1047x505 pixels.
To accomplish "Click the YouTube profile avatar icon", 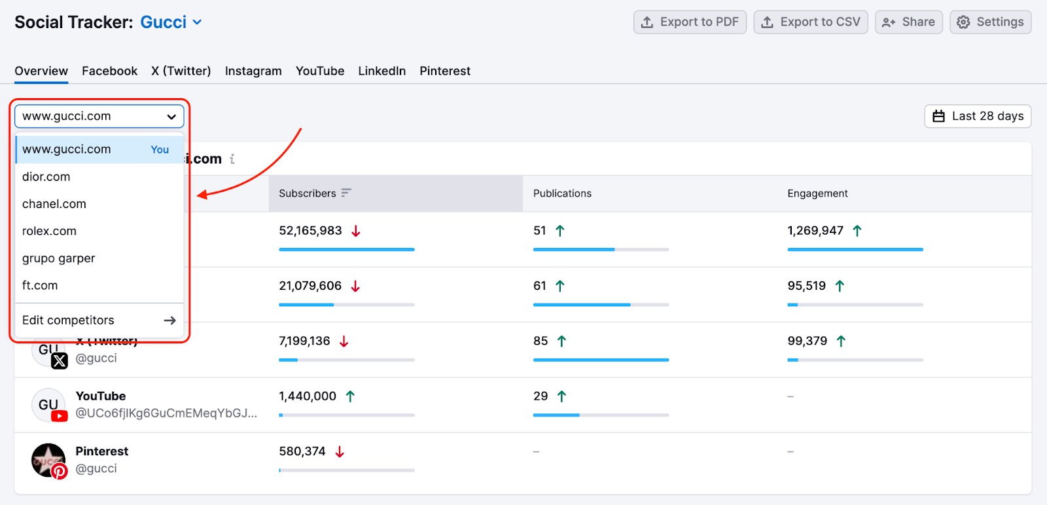I will click(49, 405).
